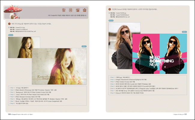Click the number 2 exercise badge
Screen dimensions: 195x120
109,9
